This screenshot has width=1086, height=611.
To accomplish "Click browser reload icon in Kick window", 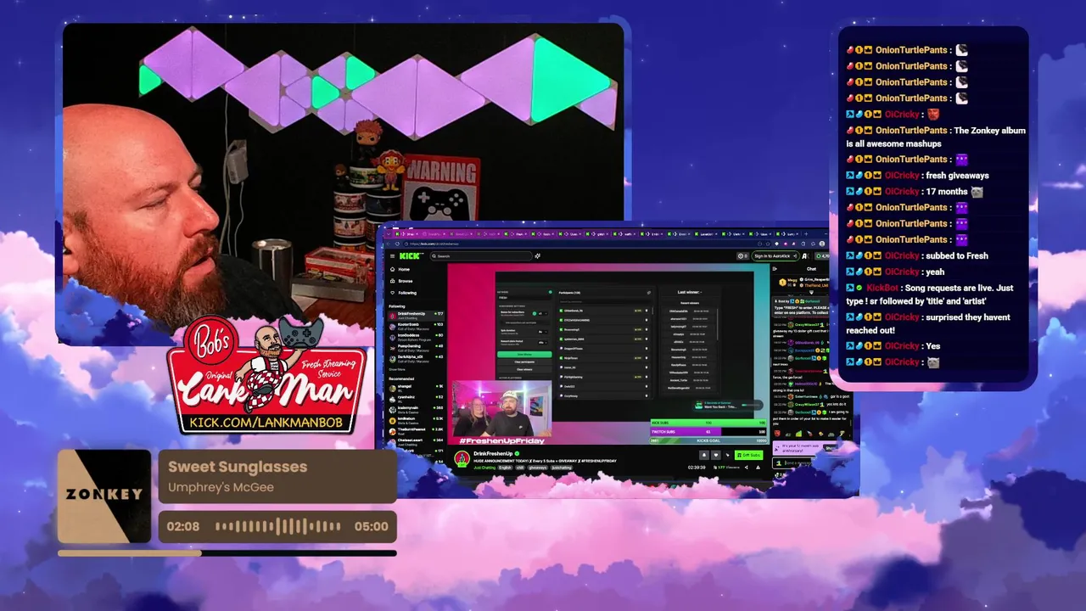I will pos(397,244).
